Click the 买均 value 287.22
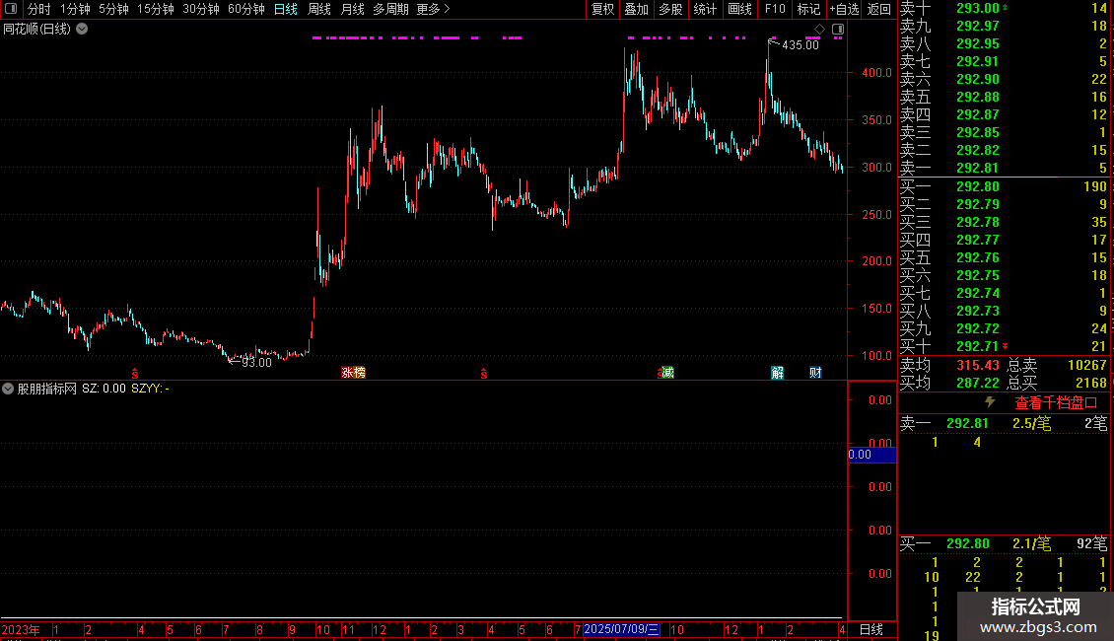Screen dimensions: 1114x641 pyautogui.click(x=978, y=383)
